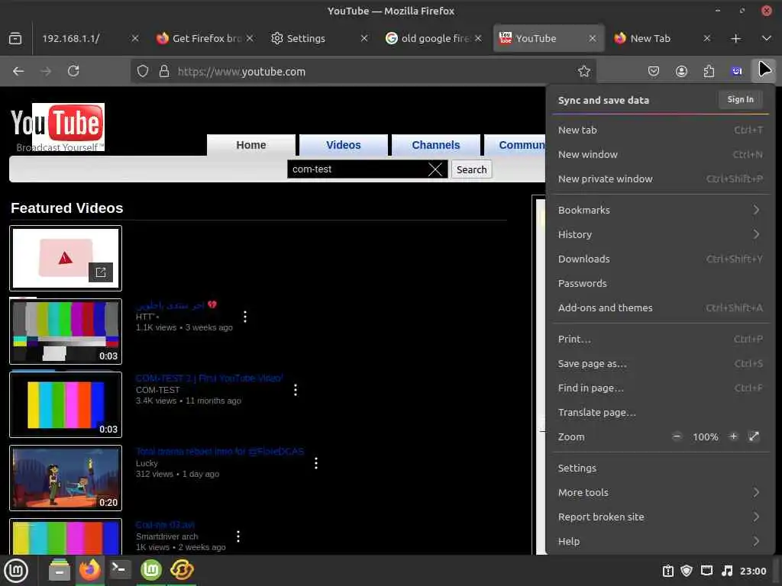Select New window menu entry
The height and width of the screenshot is (586, 782).
[661, 154]
